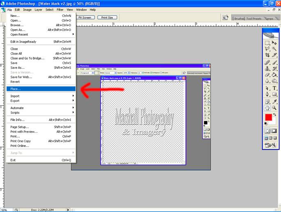Choose Print One Copy entry
Screen dimensions: 281x212
pos(41,141)
